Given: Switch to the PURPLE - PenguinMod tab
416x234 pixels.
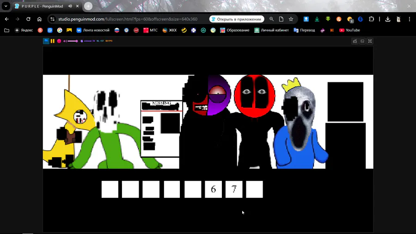Looking at the screenshot, I should click(43, 6).
